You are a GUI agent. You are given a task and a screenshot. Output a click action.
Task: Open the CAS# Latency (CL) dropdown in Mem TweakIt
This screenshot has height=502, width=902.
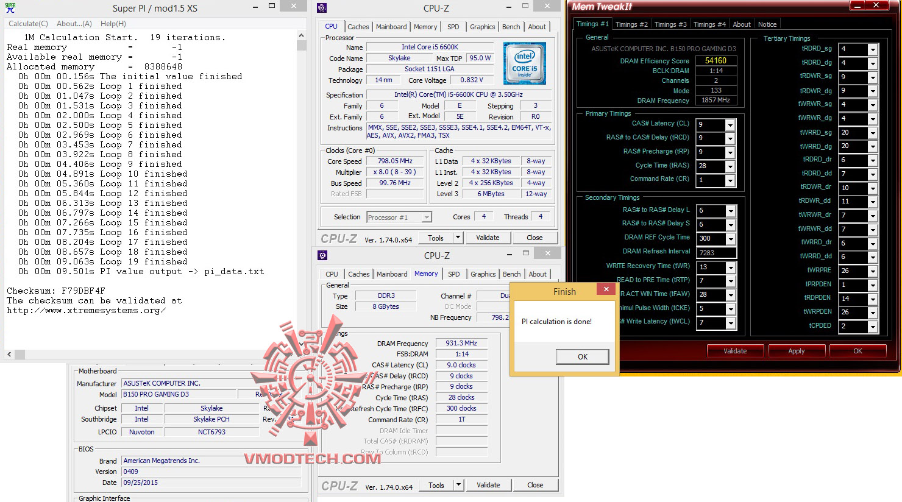[730, 125]
